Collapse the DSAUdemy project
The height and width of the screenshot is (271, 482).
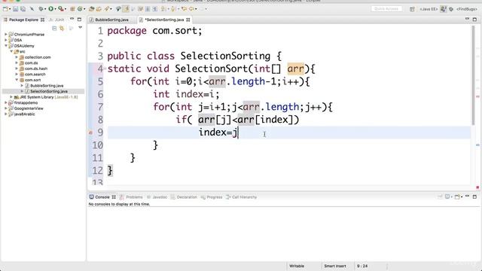[5, 46]
